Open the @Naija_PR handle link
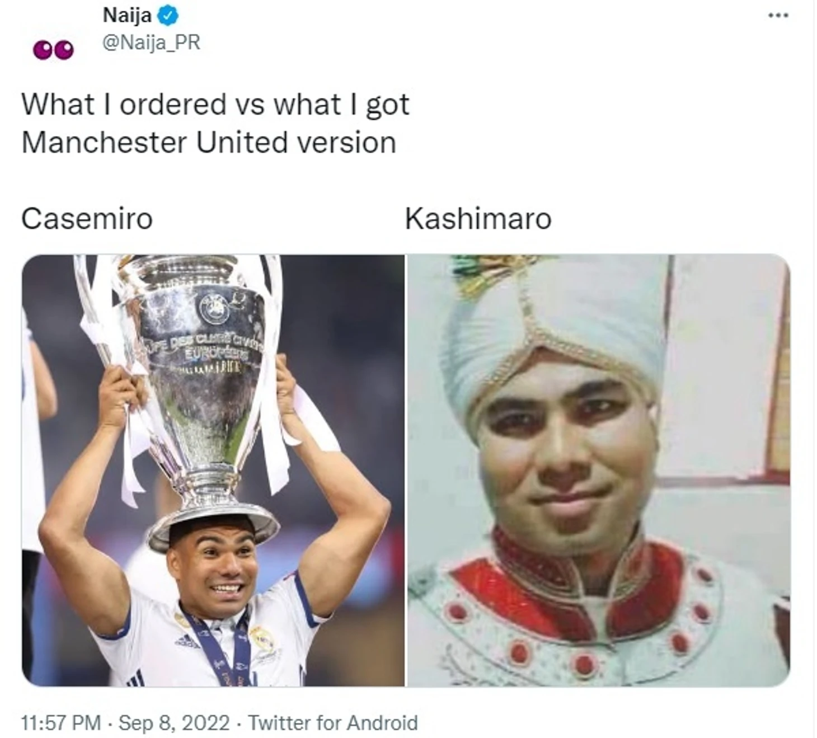The image size is (817, 738). [151, 43]
